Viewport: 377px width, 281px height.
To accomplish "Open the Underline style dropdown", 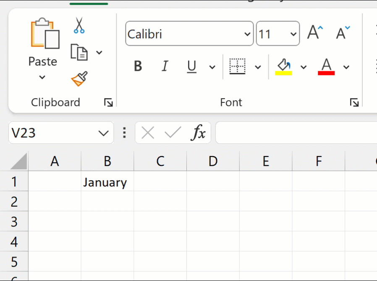I will pyautogui.click(x=212, y=67).
